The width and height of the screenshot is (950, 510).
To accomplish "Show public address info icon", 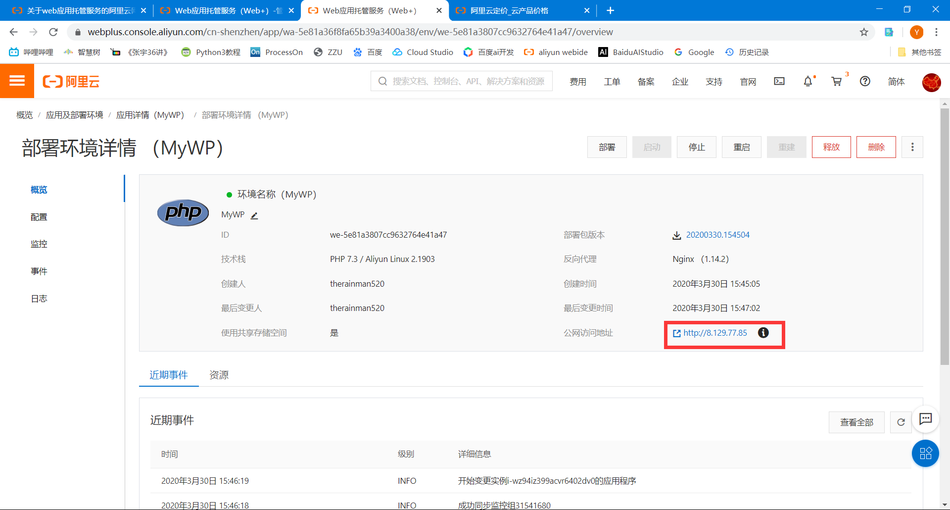I will 763,333.
